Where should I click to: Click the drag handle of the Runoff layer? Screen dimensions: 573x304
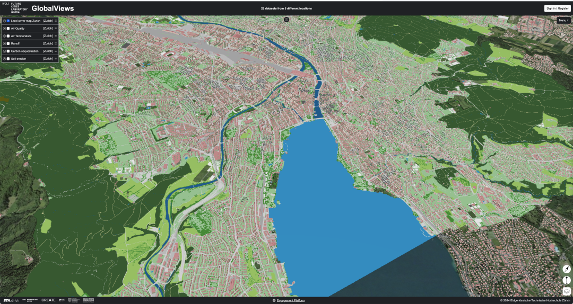pyautogui.click(x=56, y=43)
